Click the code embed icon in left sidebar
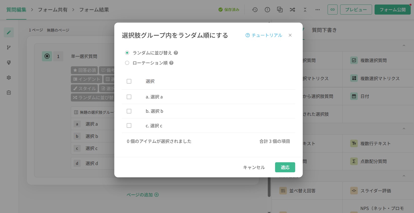Screen dimensions: 414x213 click(9, 93)
